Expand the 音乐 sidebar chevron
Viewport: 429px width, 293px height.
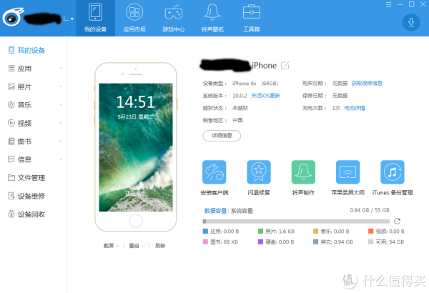coord(61,105)
